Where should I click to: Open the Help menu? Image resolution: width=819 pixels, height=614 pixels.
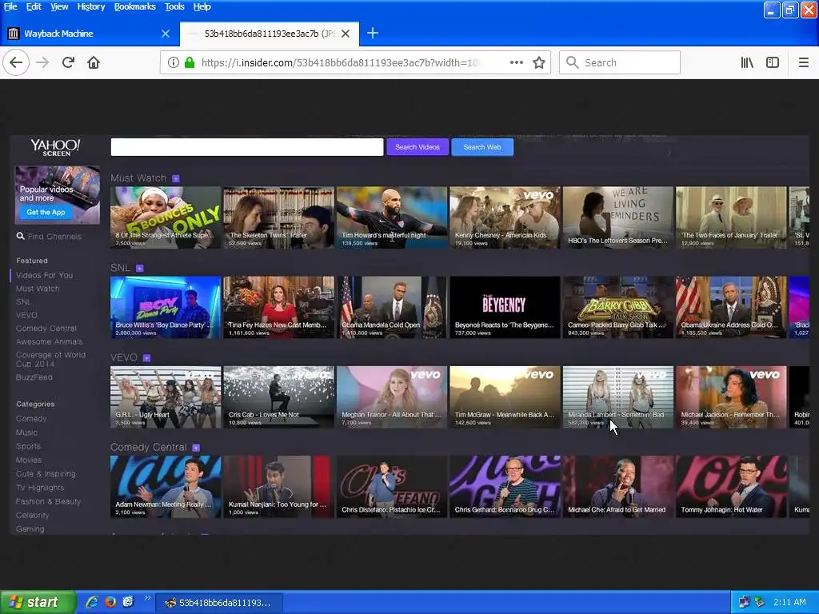202,6
